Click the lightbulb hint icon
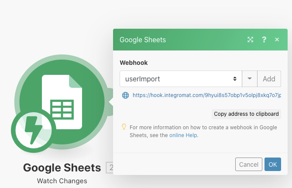This screenshot has height=188, width=292. coord(124,127)
